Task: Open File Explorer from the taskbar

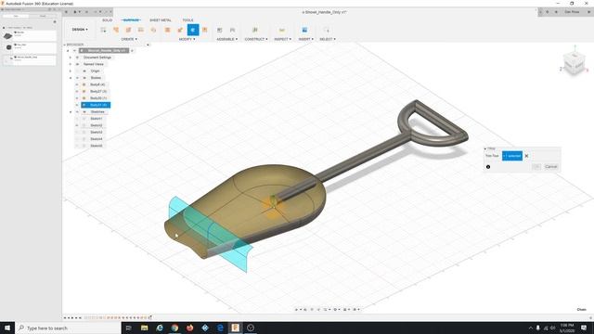Action: (145, 328)
